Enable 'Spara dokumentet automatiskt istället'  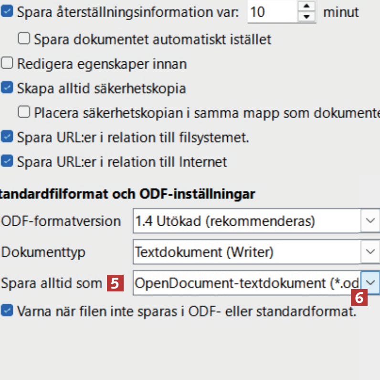[x=24, y=39]
